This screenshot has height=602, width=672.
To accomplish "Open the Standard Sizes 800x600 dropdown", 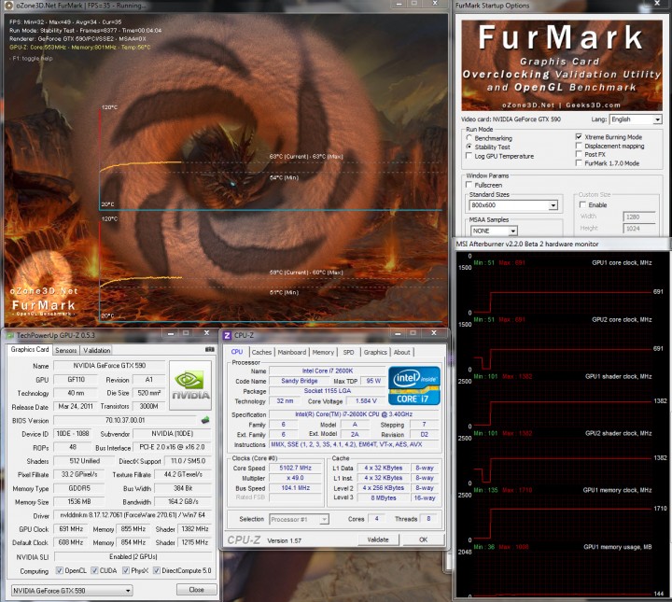I will (x=513, y=205).
